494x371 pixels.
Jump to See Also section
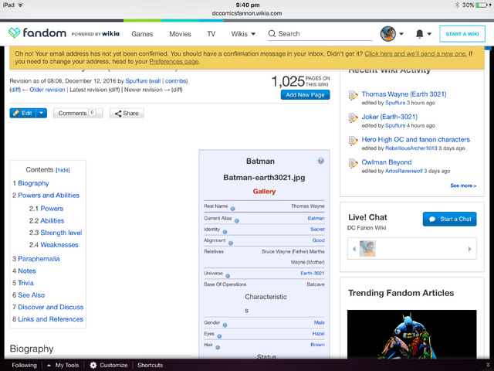[31, 295]
